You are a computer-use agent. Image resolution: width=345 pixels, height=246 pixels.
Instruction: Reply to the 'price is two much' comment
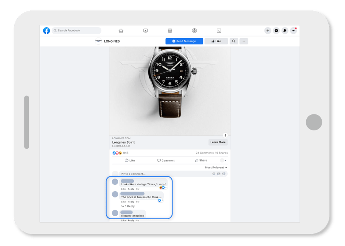point(131,202)
